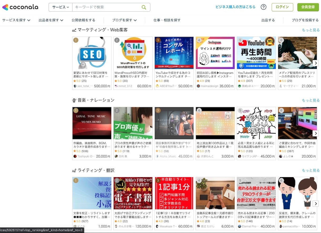Open ご要望に合わせて、作詞作曲 service title

(297, 145)
